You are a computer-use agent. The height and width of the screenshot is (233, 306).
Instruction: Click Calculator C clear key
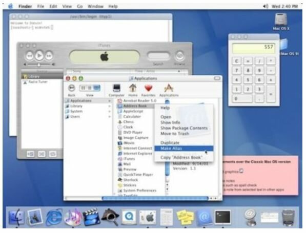[x=236, y=61]
